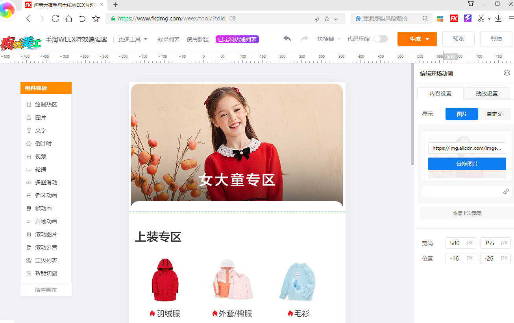
Task: Open the layers stack icon in properties panel
Action: [x=507, y=73]
